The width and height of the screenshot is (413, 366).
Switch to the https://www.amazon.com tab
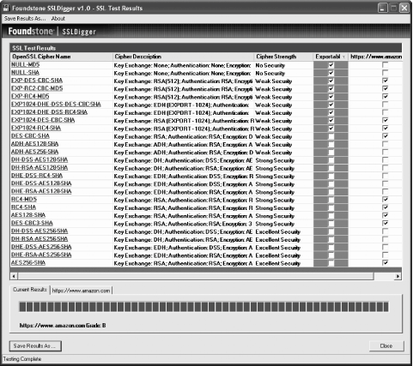[x=82, y=291]
